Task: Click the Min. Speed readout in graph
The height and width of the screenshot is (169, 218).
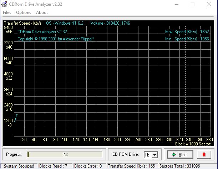Action: tap(187, 39)
